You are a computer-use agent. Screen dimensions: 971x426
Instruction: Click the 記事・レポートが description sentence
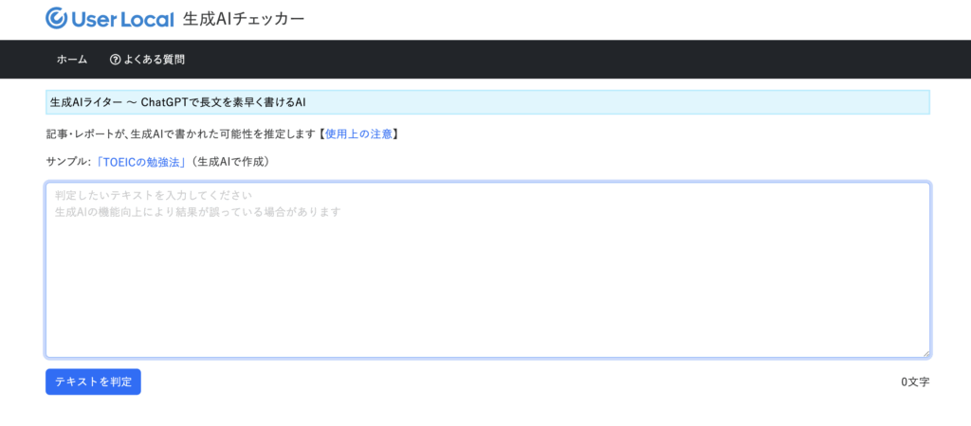click(x=178, y=133)
